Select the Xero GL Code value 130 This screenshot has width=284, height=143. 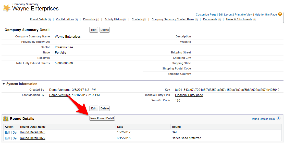click(x=178, y=101)
